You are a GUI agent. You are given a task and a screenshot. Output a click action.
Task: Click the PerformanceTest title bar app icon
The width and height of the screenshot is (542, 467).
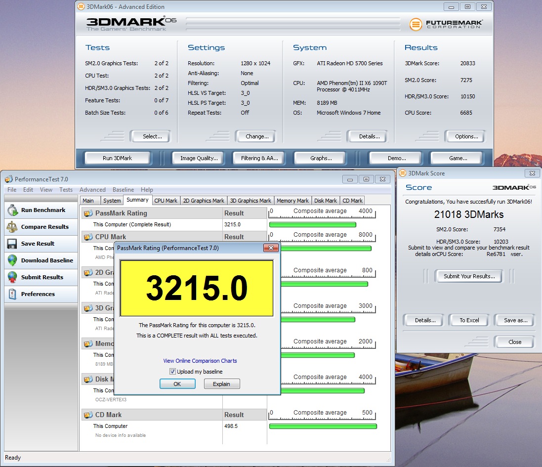[9, 179]
